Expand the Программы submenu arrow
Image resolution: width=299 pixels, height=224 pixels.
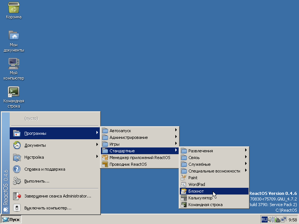tap(97, 133)
